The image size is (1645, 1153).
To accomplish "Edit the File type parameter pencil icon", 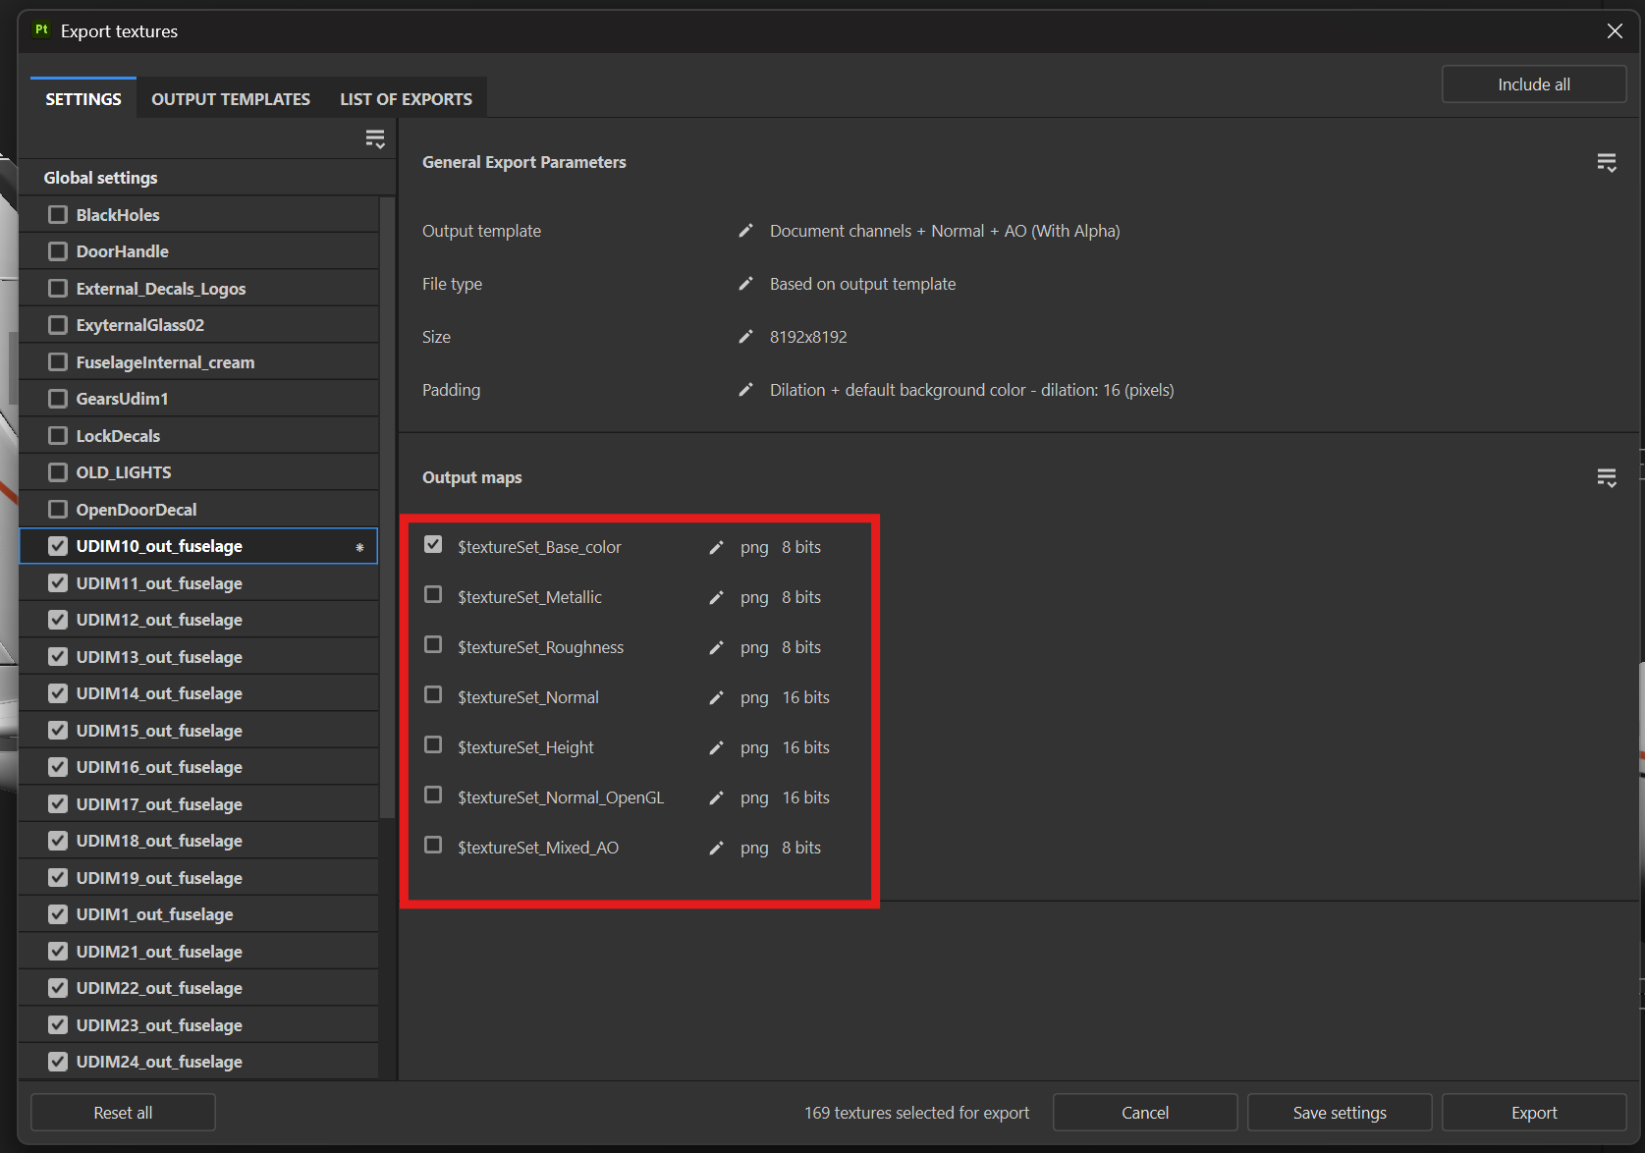I will coord(745,284).
